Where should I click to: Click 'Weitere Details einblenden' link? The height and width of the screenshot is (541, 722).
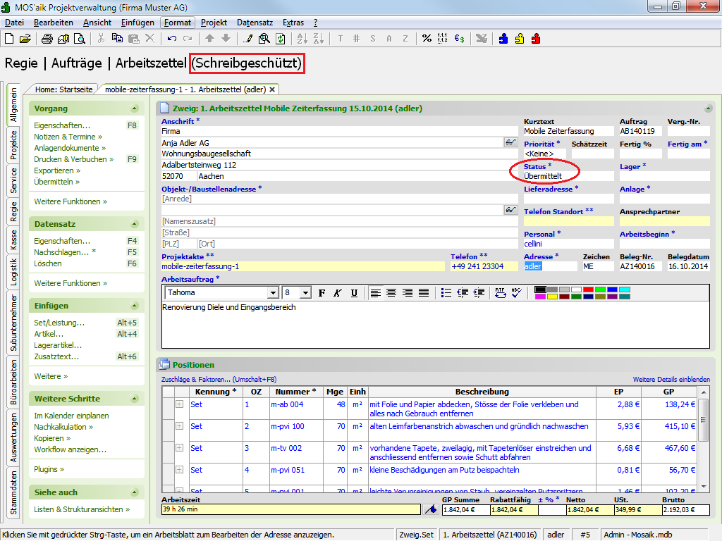point(671,379)
